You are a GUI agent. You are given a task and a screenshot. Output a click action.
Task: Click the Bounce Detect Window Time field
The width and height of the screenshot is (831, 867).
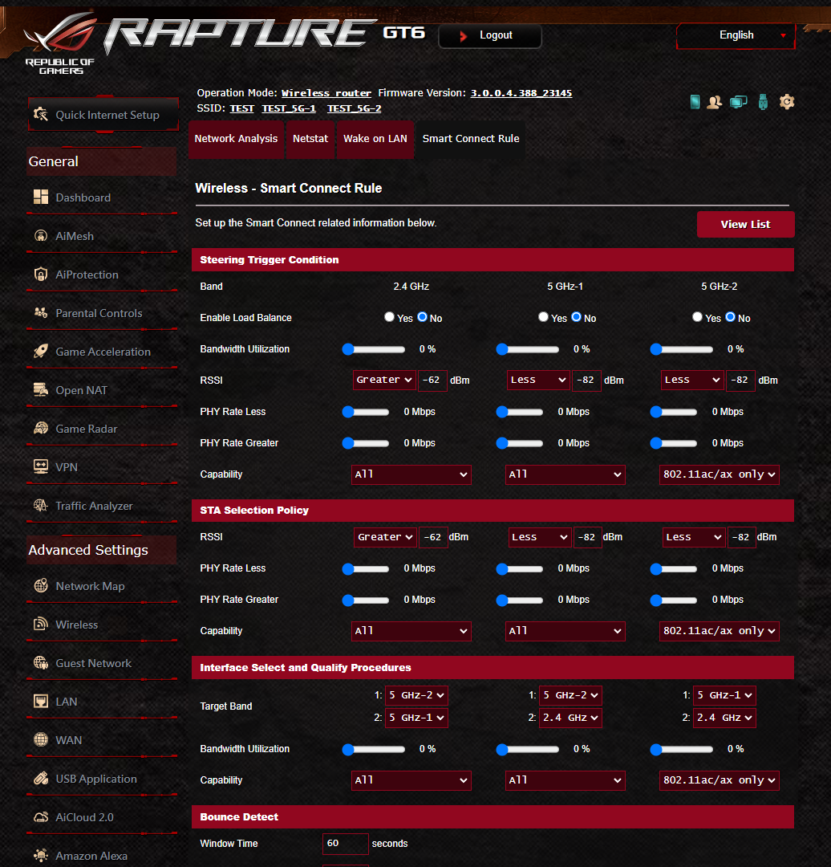(345, 844)
